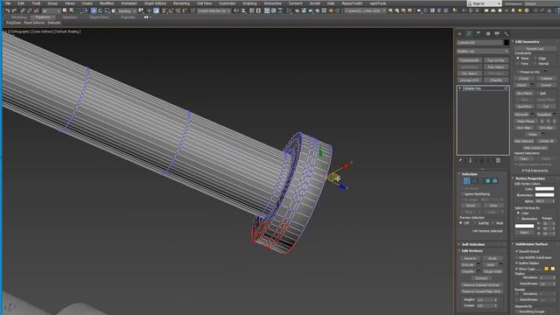Click the Remove Isolated Vertices button

click(x=481, y=285)
